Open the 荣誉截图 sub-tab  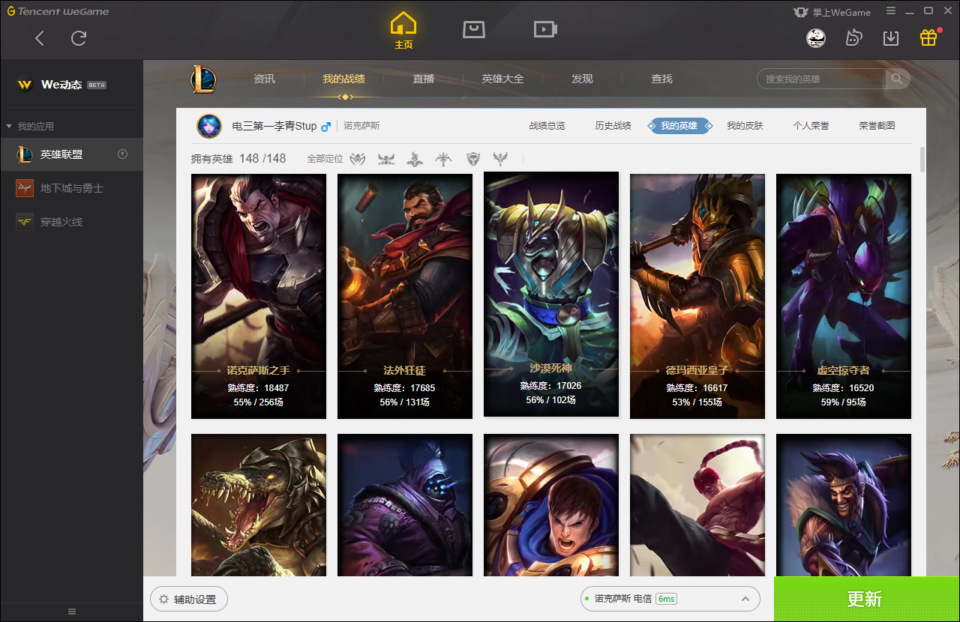click(877, 126)
